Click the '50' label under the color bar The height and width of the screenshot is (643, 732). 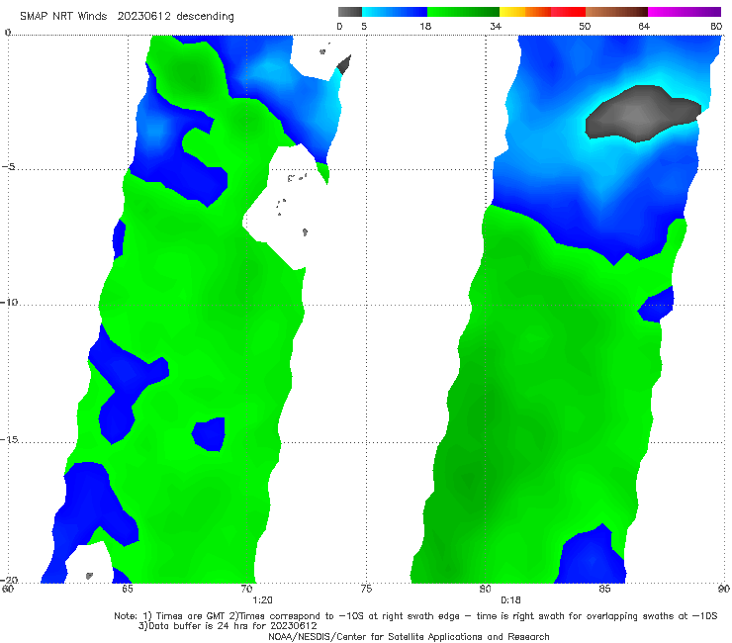585,27
